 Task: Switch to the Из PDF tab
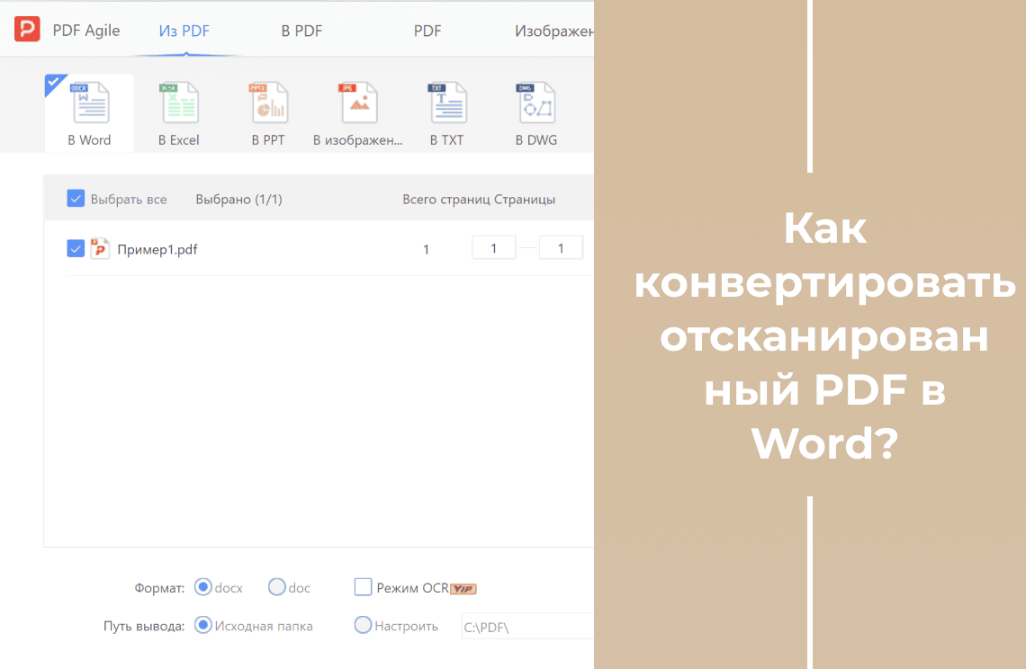(184, 31)
